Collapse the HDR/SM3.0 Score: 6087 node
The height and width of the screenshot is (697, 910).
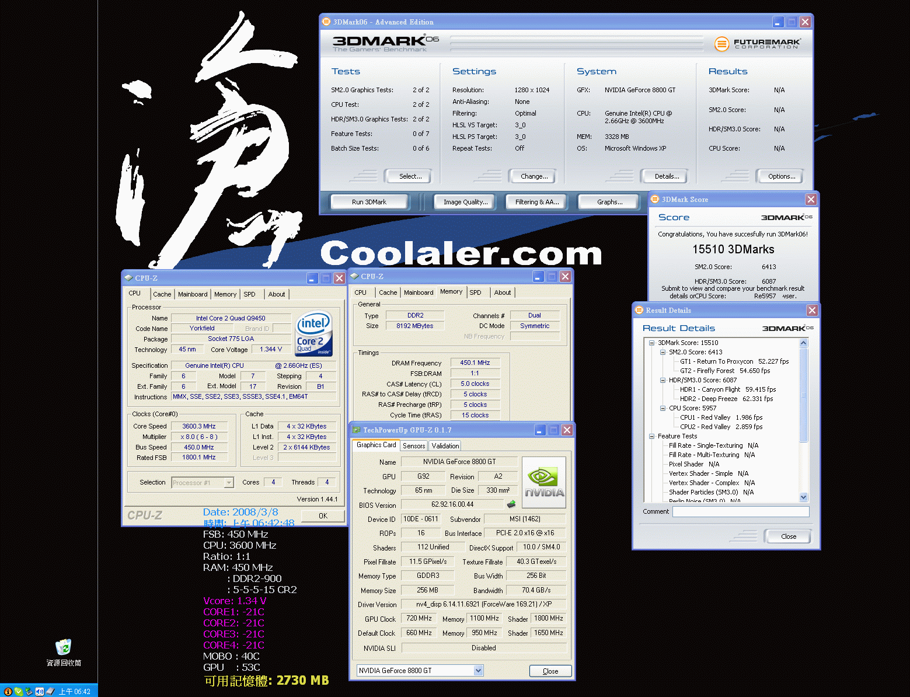[663, 380]
